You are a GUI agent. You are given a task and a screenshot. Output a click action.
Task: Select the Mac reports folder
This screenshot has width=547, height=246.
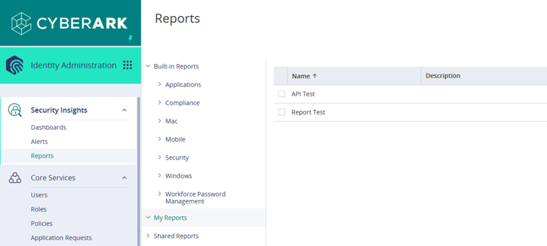click(171, 121)
